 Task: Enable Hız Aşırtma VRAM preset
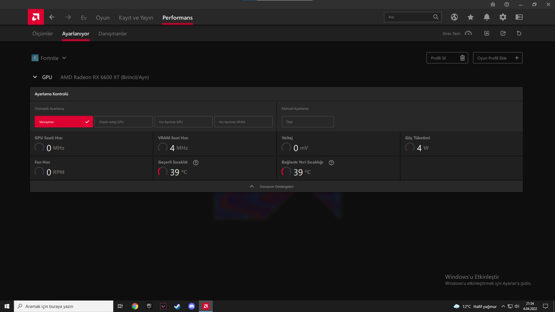[243, 122]
